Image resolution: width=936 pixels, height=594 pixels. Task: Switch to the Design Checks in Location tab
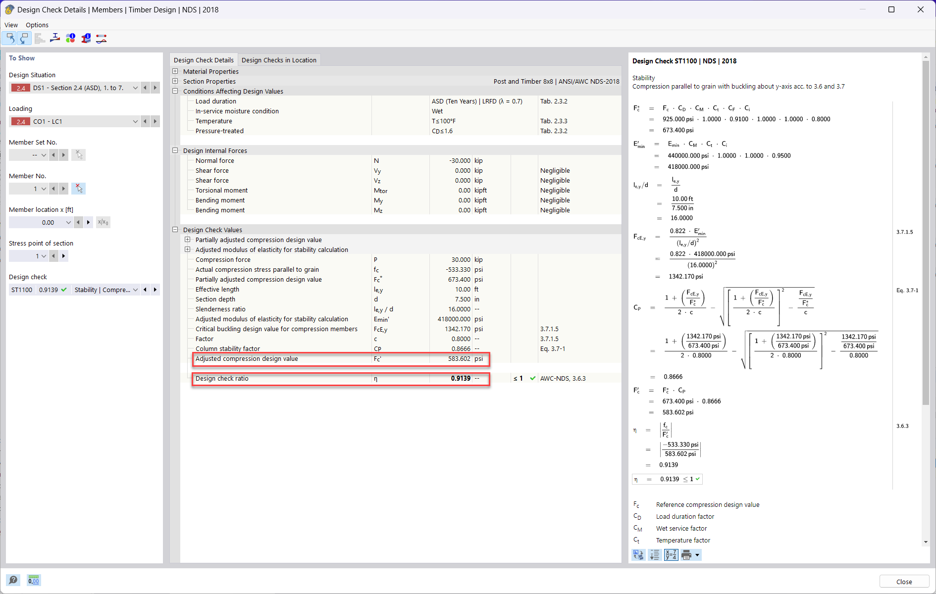[x=279, y=60]
